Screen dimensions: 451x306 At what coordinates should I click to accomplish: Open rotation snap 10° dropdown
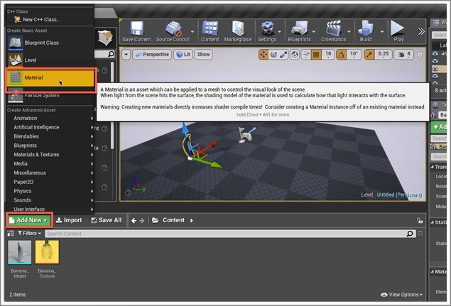(354, 55)
